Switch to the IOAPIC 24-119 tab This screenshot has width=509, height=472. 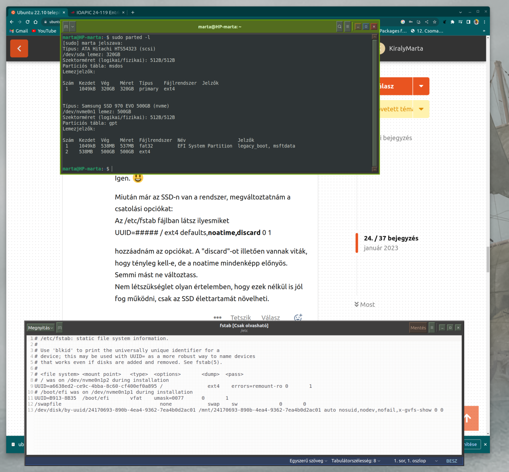point(97,12)
